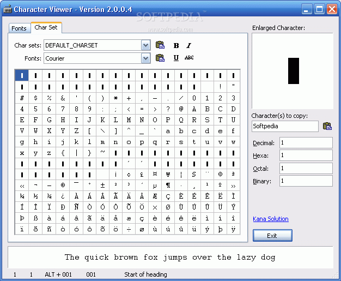The width and height of the screenshot is (341, 281).
Task: Select the digit 0 cell
Action: 194,98
